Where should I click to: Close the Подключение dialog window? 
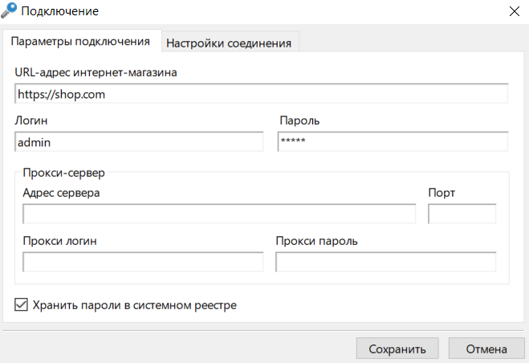[515, 11]
